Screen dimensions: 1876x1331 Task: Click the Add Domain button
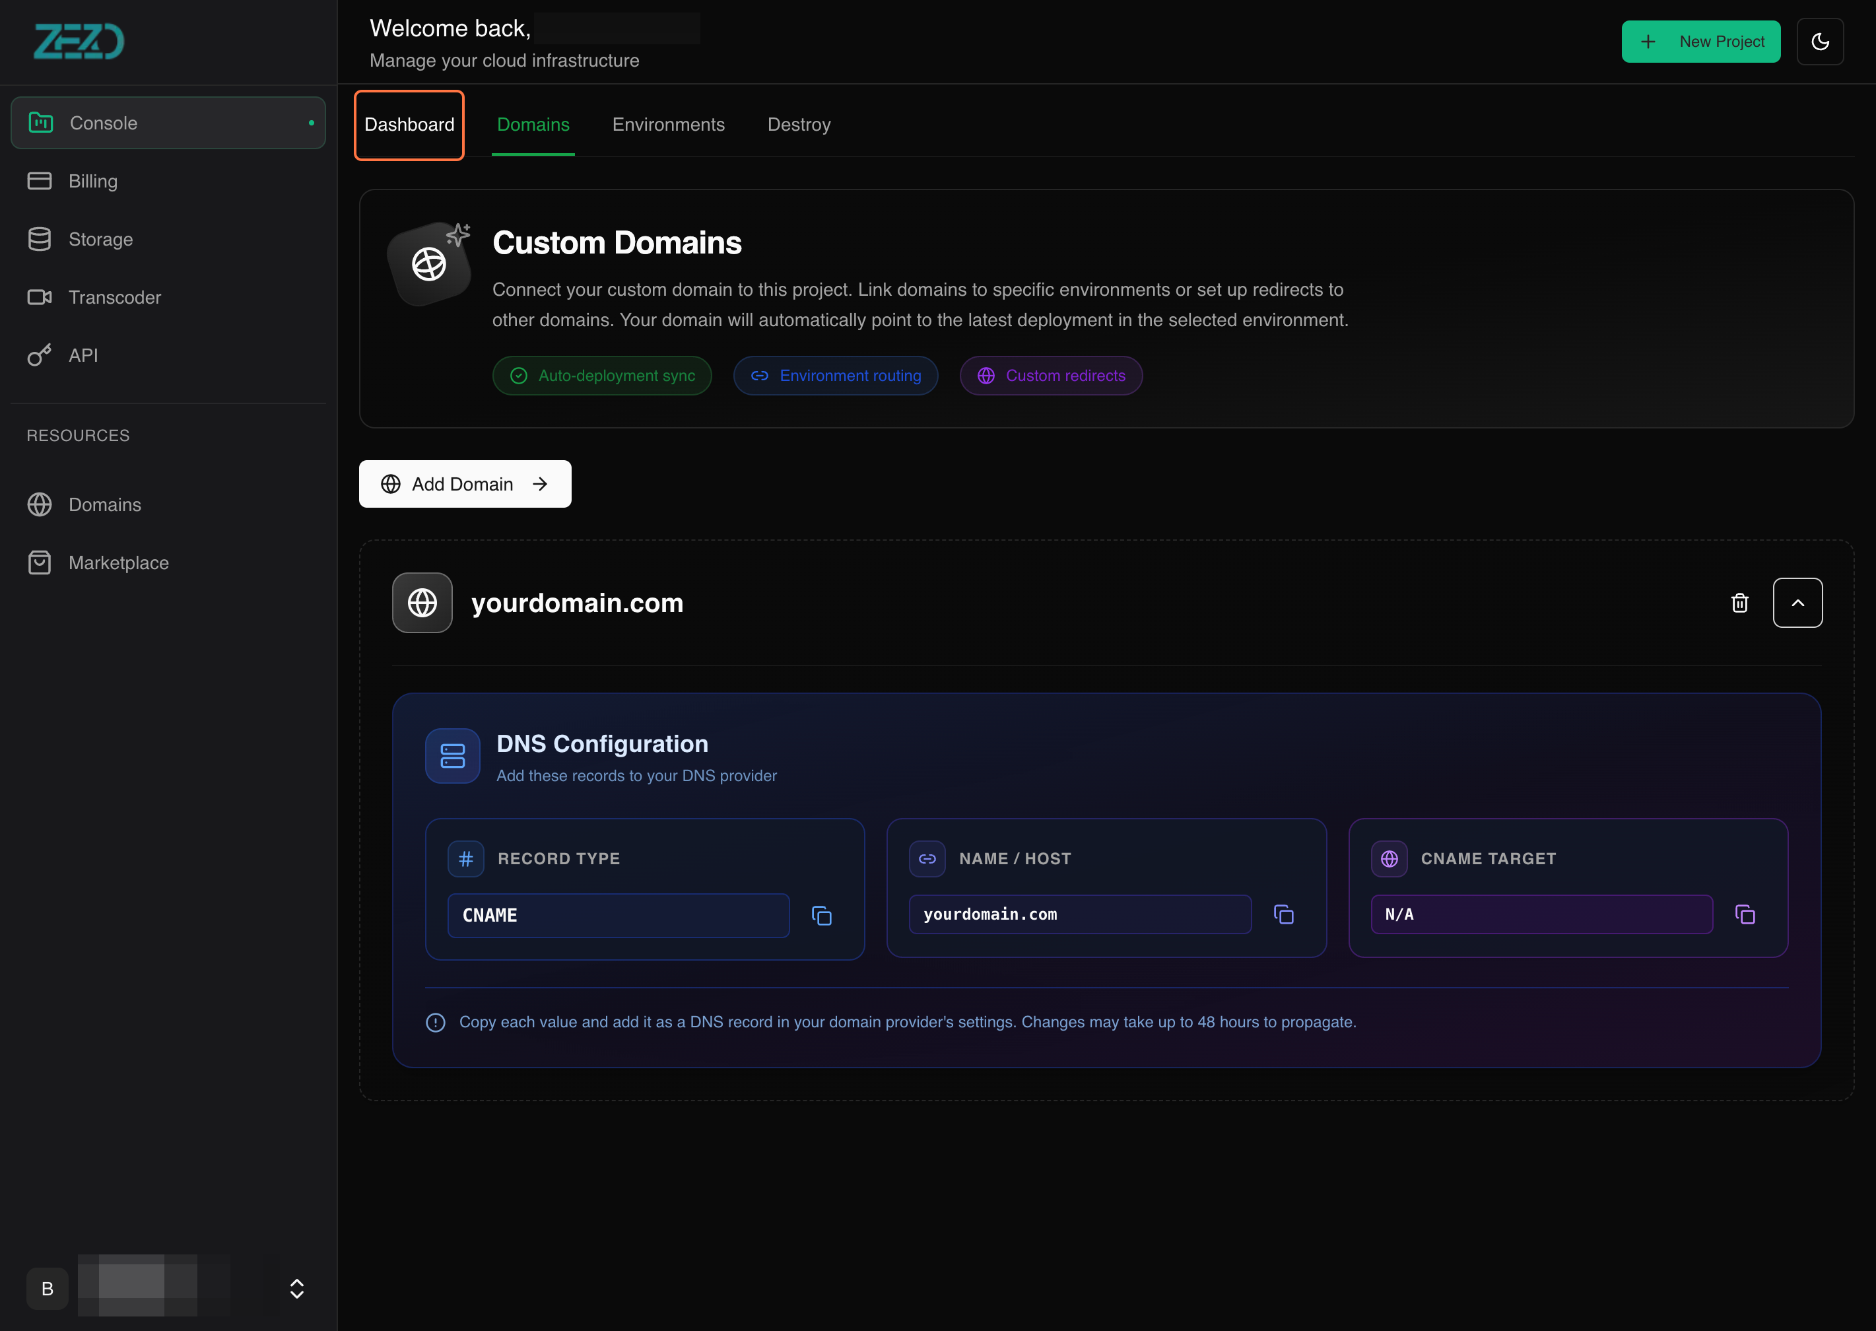(465, 485)
